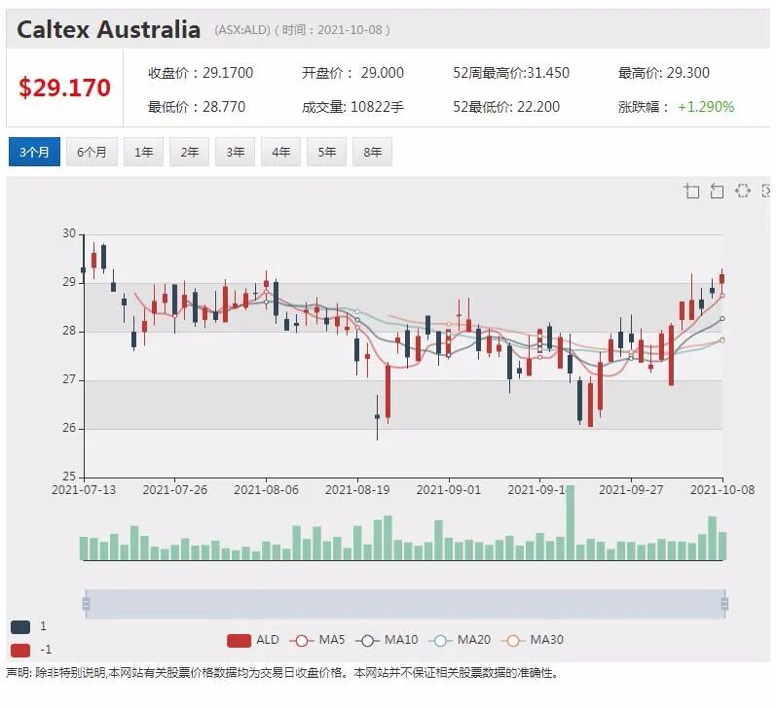Click the 声明 disclaimer text
The width and height of the screenshot is (776, 708).
pyautogui.click(x=282, y=673)
